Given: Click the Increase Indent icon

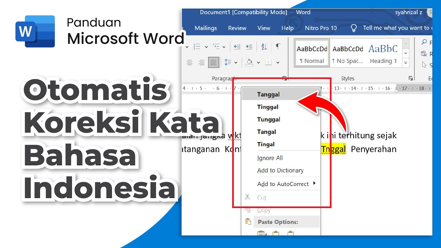Looking at the screenshot, I should coord(249,46).
